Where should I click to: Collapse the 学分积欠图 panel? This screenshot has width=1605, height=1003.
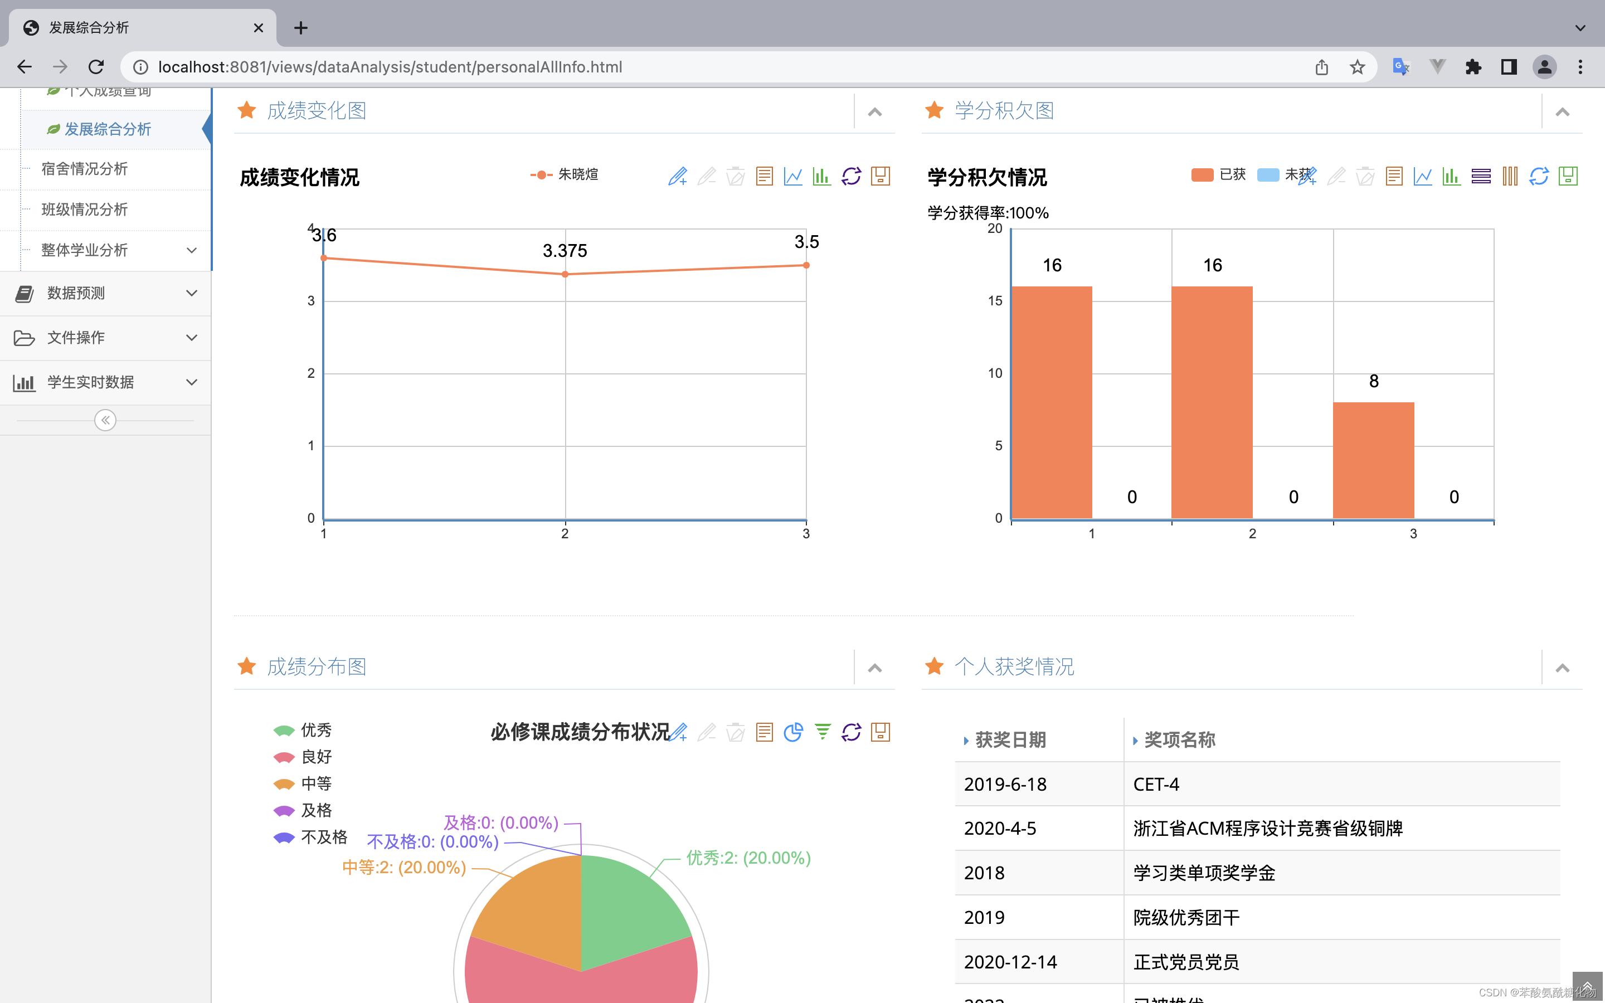tap(1563, 111)
